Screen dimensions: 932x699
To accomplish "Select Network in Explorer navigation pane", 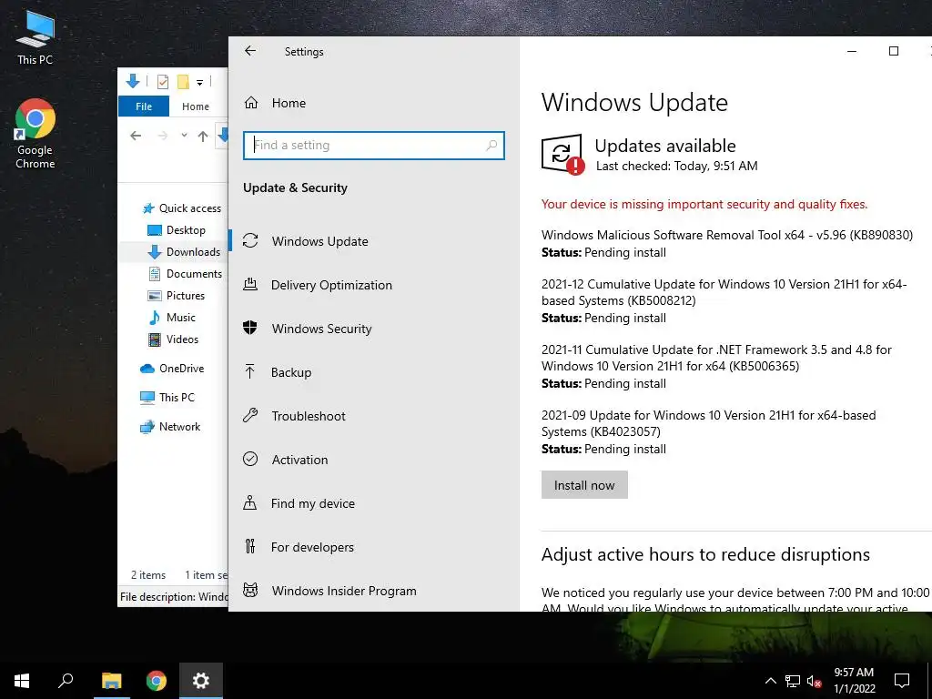I will pyautogui.click(x=170, y=427).
